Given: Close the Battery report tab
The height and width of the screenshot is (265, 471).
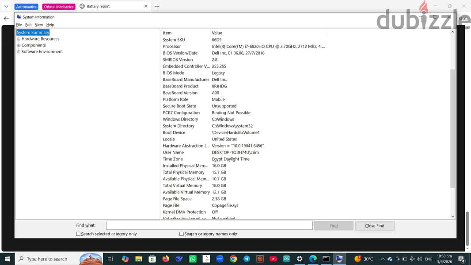Looking at the screenshot, I should 146,6.
